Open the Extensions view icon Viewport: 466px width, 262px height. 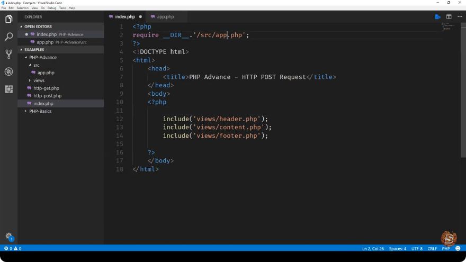point(8,89)
